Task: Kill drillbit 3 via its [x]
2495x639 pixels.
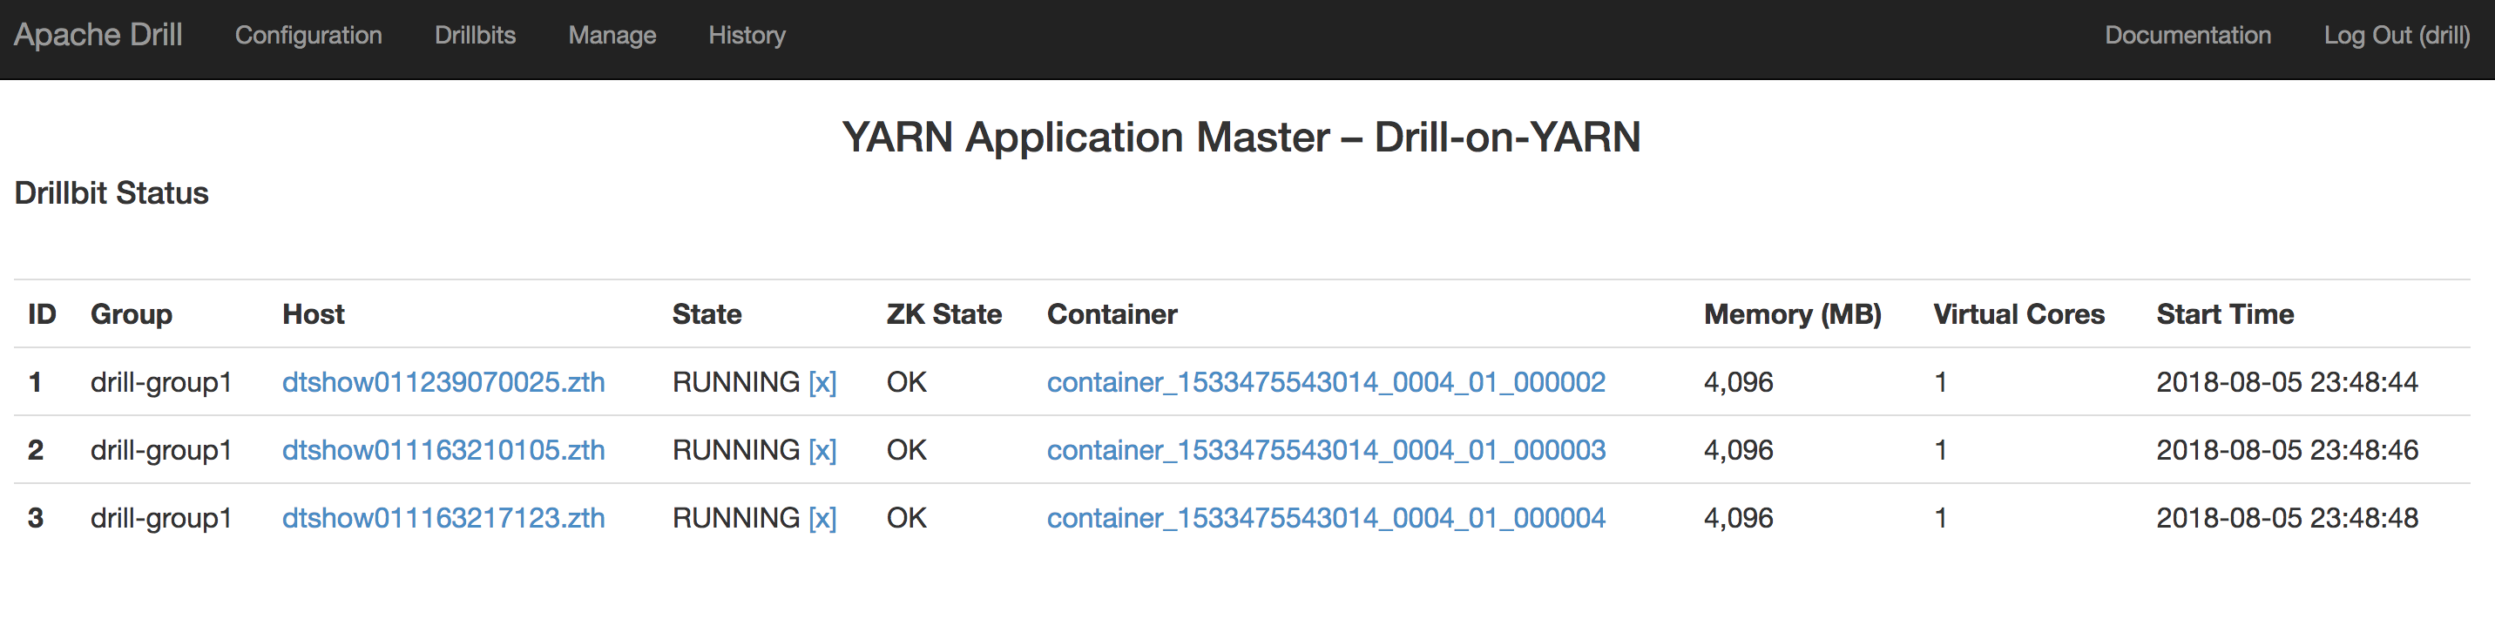Action: 822,518
